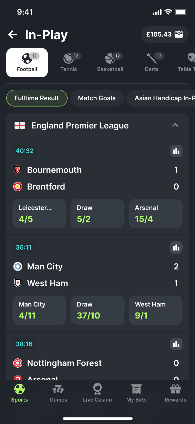Switch to Match Goals market filter
Image resolution: width=195 pixels, height=424 pixels.
97,98
